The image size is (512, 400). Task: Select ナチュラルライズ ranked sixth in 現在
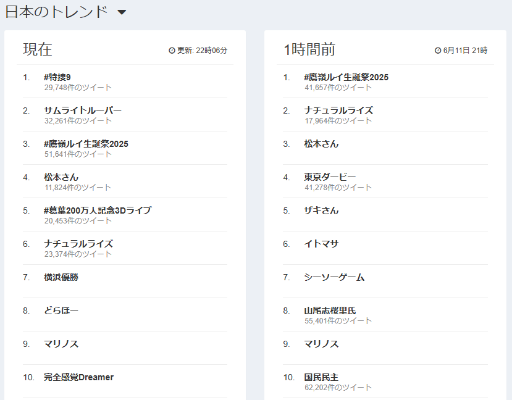78,244
